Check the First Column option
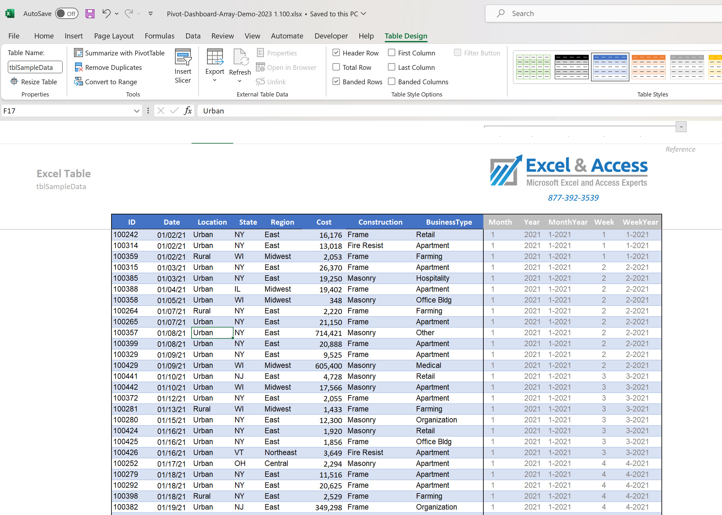The width and height of the screenshot is (722, 515). point(391,53)
